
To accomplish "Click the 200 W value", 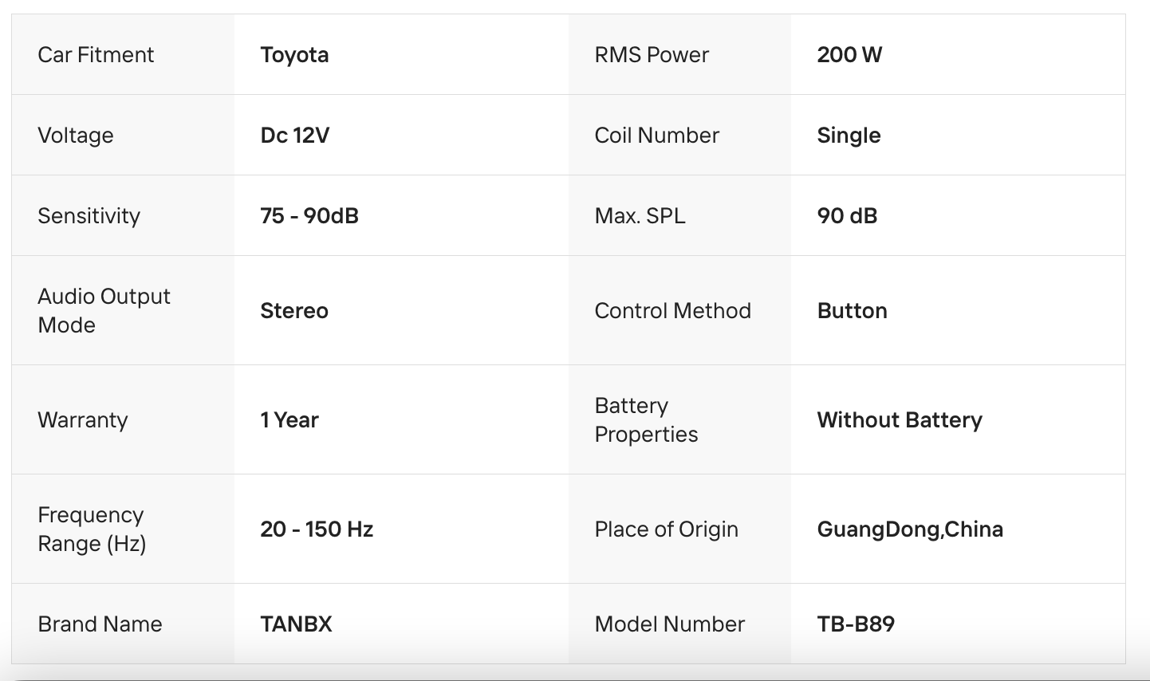I will pos(849,55).
